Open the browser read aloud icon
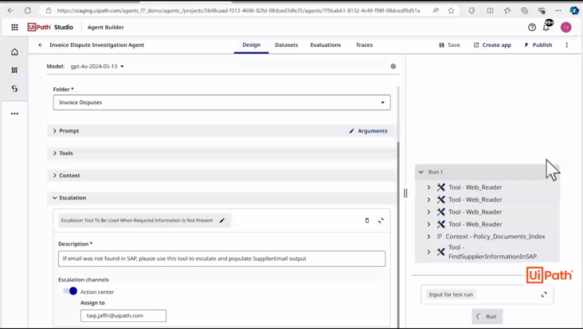Screen dimensions: 583x329 pyautogui.click(x=436, y=10)
